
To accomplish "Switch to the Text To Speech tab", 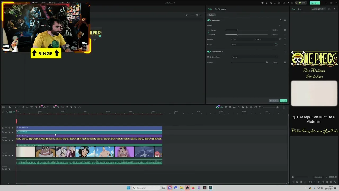I will coord(220,9).
